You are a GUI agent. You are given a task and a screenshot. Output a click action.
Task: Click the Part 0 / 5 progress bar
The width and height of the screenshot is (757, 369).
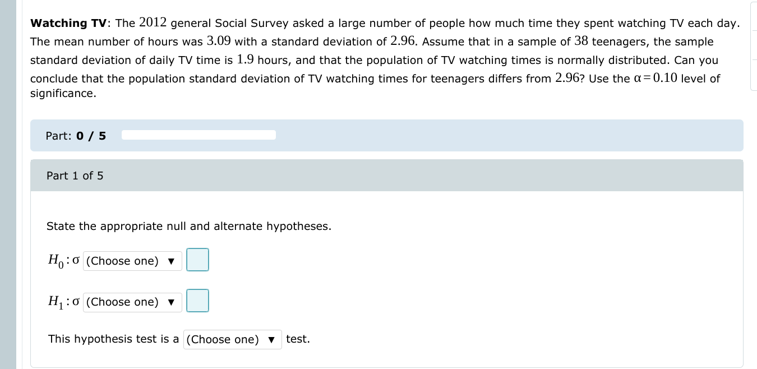(199, 135)
